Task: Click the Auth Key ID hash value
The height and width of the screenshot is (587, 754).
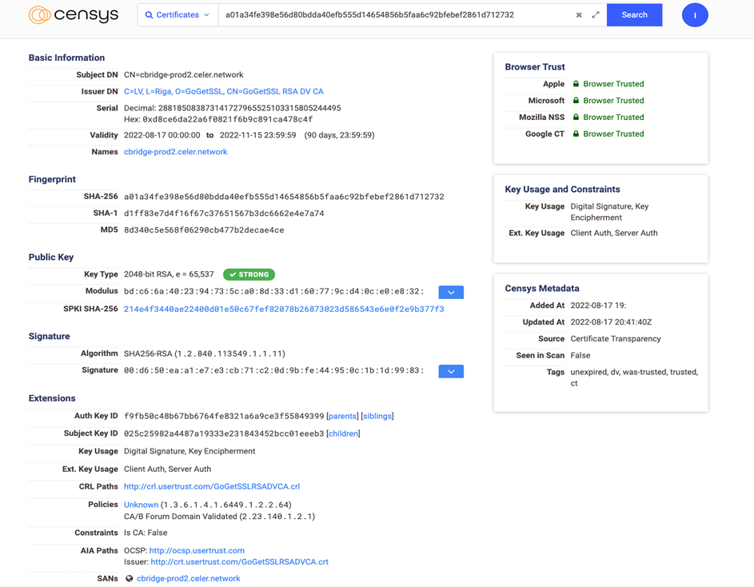Action: (x=224, y=416)
